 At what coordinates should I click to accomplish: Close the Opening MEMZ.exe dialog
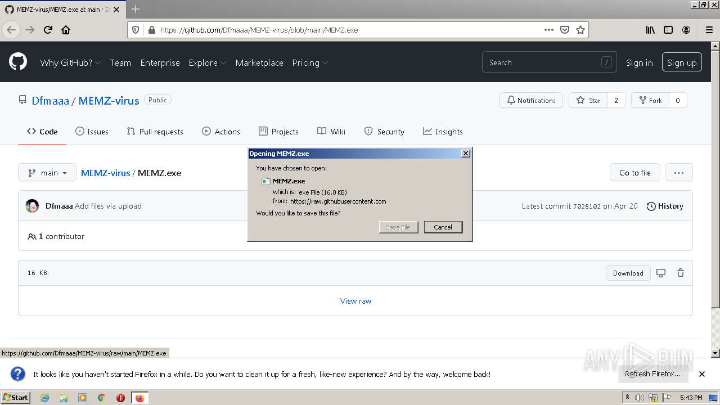(465, 154)
